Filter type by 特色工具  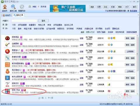(41, 25)
